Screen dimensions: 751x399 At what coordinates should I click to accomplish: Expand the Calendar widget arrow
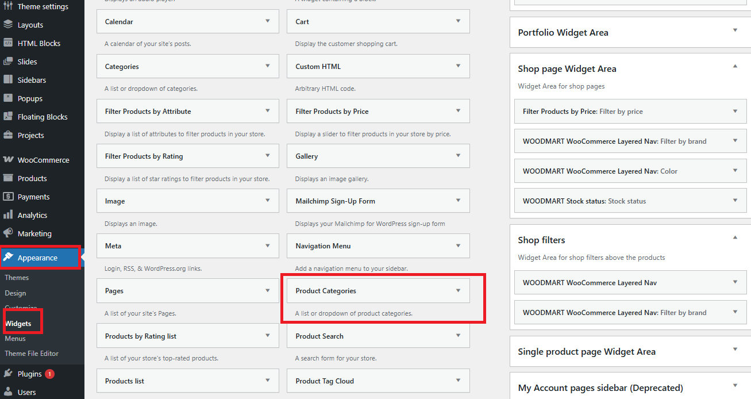pyautogui.click(x=268, y=21)
